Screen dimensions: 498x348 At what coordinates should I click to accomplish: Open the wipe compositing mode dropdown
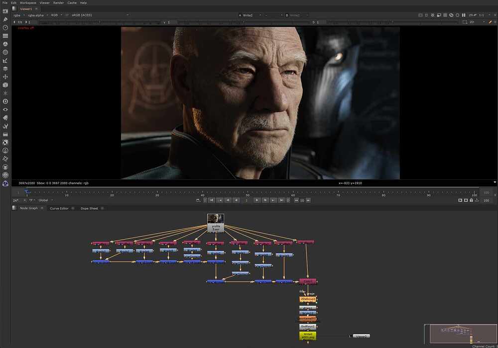[273, 15]
